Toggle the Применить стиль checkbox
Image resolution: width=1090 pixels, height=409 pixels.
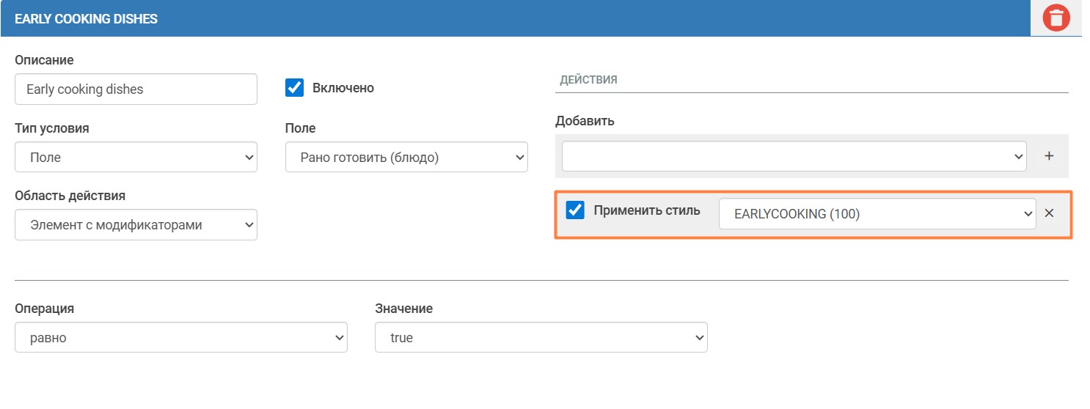click(576, 211)
